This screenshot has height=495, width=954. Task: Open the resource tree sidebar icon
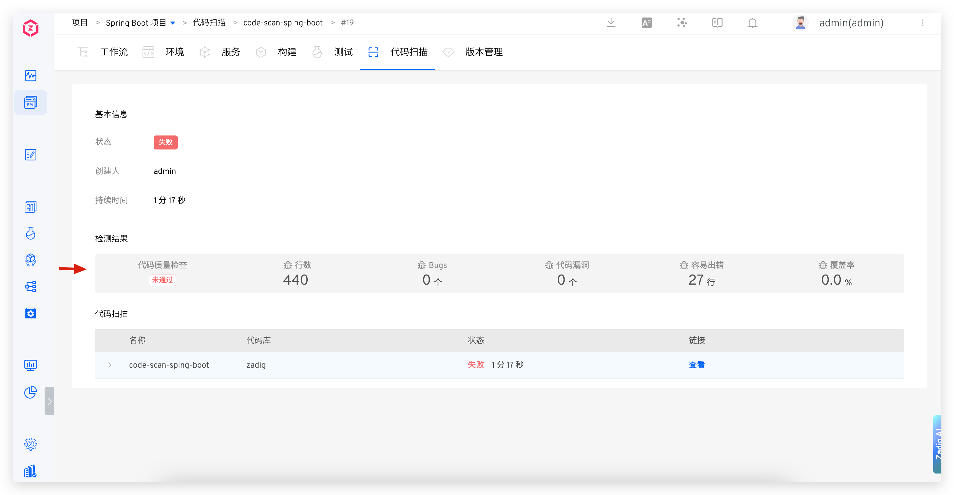30,286
